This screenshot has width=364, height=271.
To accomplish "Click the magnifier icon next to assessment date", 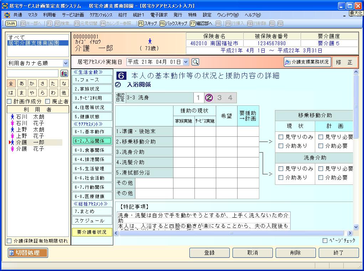I will click(x=195, y=62).
